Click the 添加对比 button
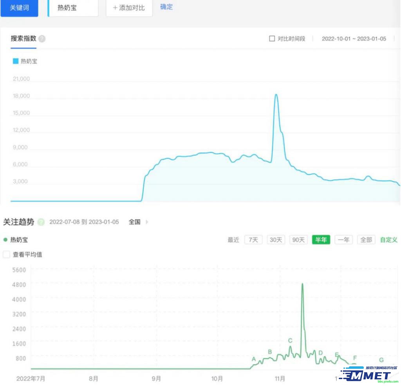This screenshot has height=386, width=401. click(129, 8)
